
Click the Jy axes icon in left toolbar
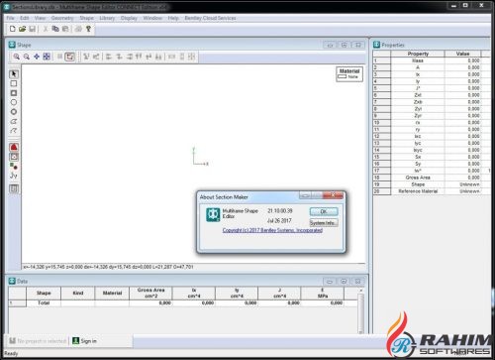click(x=14, y=176)
